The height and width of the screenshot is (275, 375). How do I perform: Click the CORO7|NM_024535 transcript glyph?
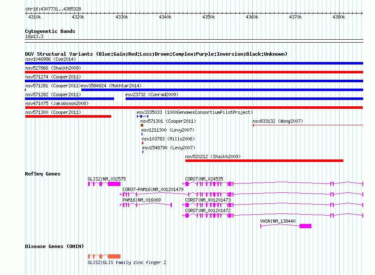pos(273,184)
